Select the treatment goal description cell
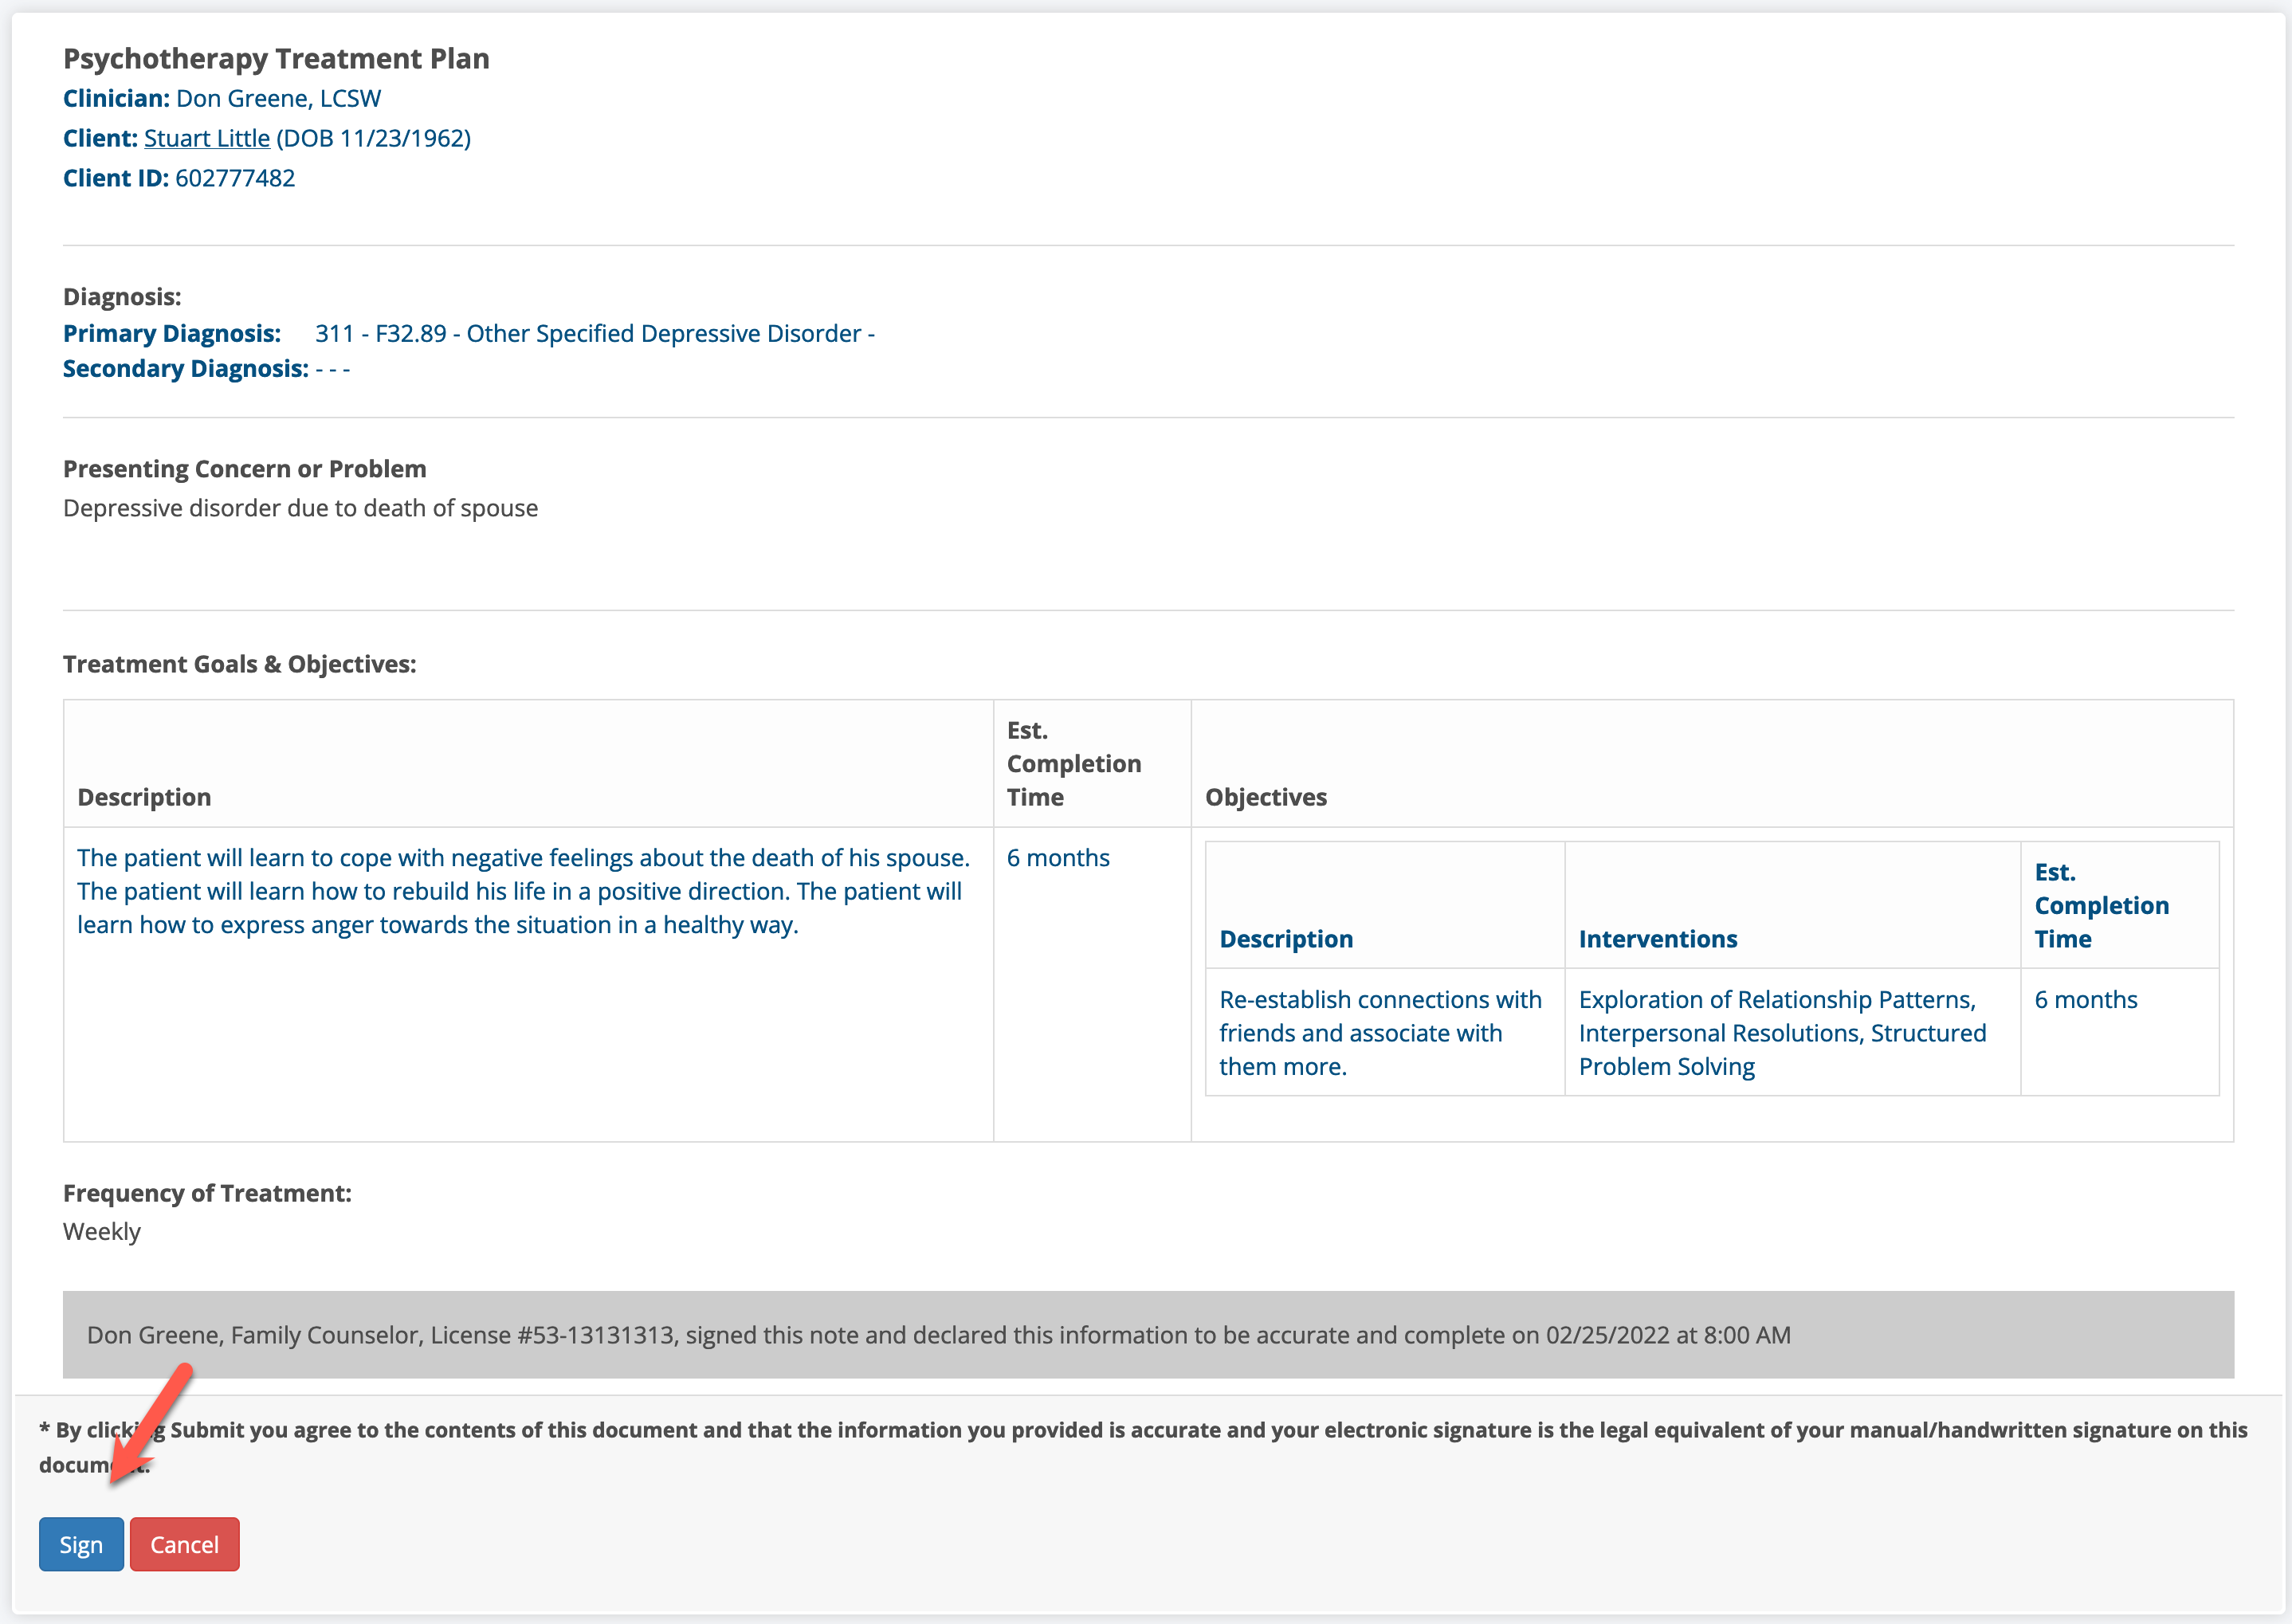The height and width of the screenshot is (1624, 2292). [x=520, y=890]
